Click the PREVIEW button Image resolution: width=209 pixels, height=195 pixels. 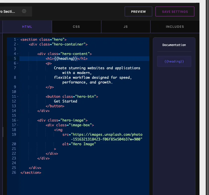pos(138,11)
